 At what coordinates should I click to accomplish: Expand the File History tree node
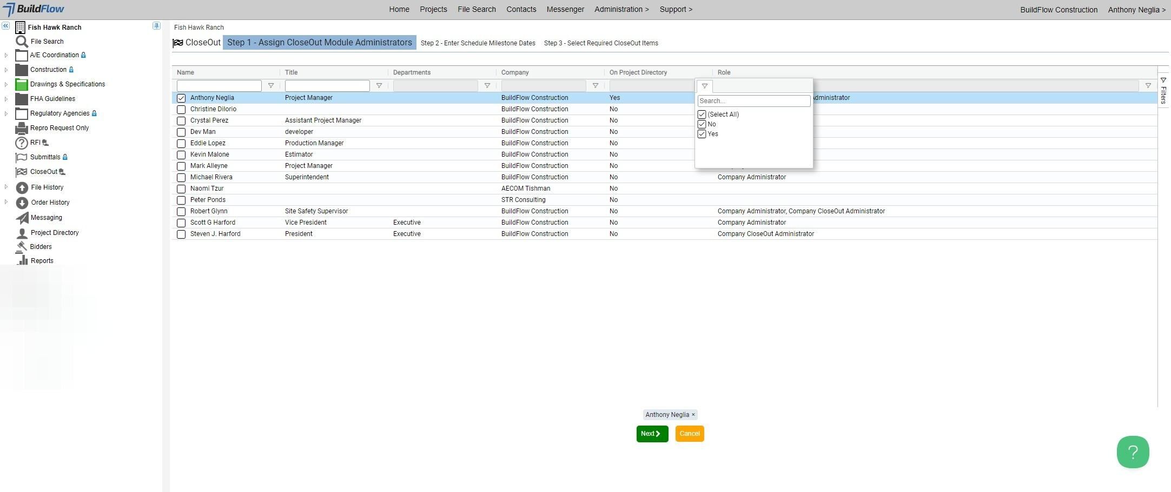click(x=6, y=187)
